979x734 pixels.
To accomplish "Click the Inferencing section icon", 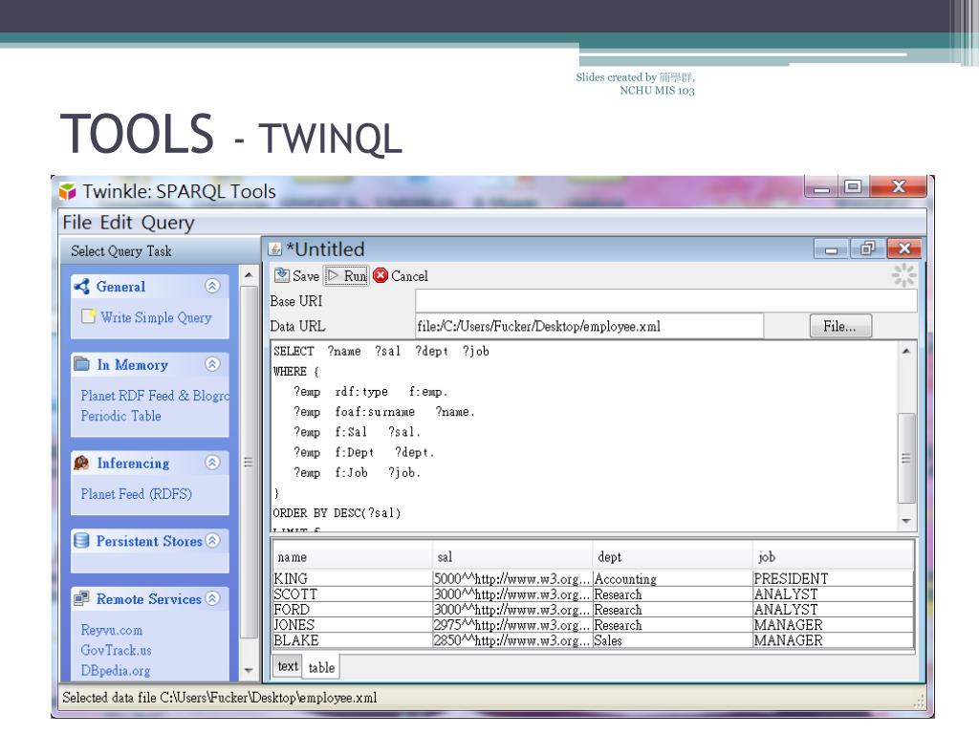I will [x=82, y=463].
